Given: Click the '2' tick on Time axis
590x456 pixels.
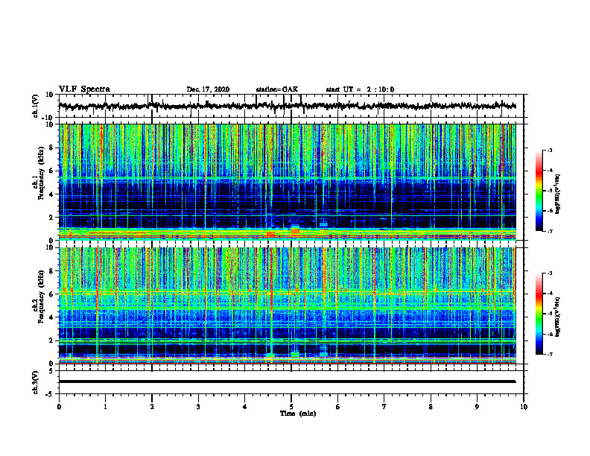Looking at the screenshot, I should coord(152,407).
